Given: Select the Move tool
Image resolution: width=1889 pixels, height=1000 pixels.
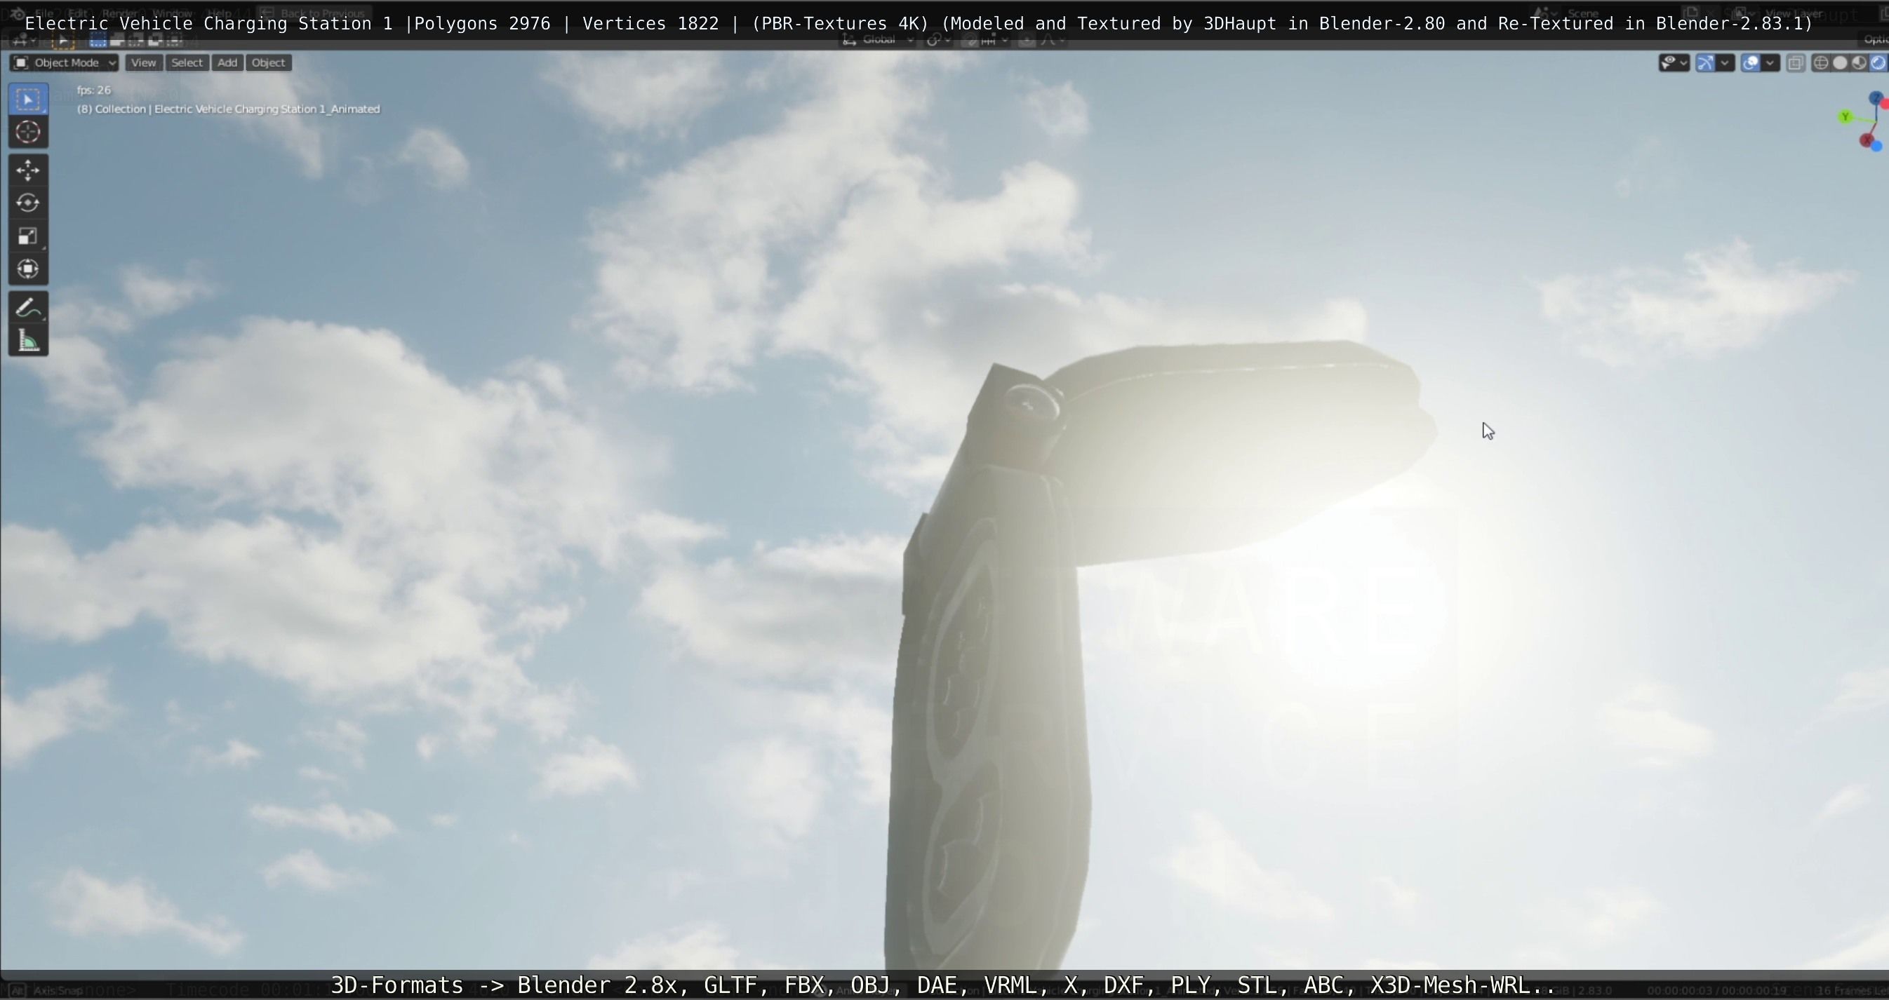Looking at the screenshot, I should [28, 170].
